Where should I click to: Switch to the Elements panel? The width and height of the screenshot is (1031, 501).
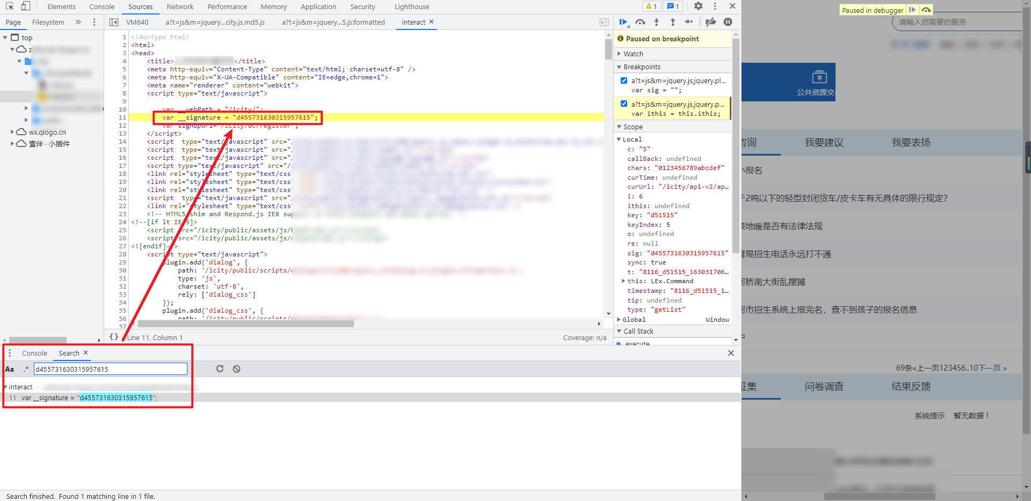pos(62,6)
